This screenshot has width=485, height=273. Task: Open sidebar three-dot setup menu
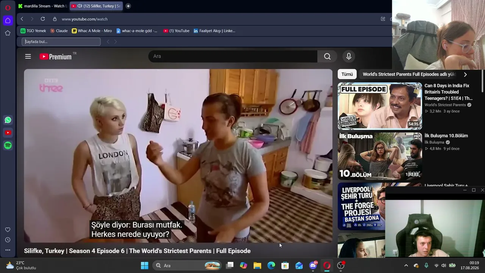[x=8, y=250]
